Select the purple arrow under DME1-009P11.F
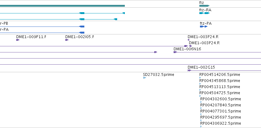 point(18,40)
